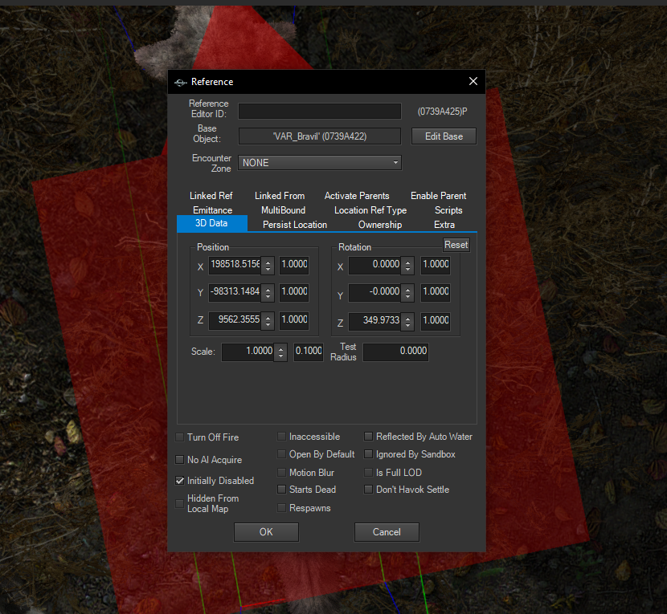This screenshot has width=667, height=614.
Task: Click Rotation X step increment field
Action: click(x=436, y=264)
